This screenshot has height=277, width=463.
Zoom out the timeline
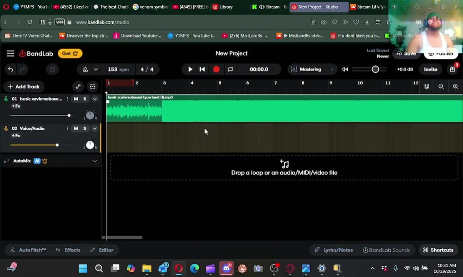click(x=441, y=87)
